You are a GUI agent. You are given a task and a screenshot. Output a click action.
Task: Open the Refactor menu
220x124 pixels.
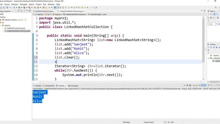click(x=15, y=4)
